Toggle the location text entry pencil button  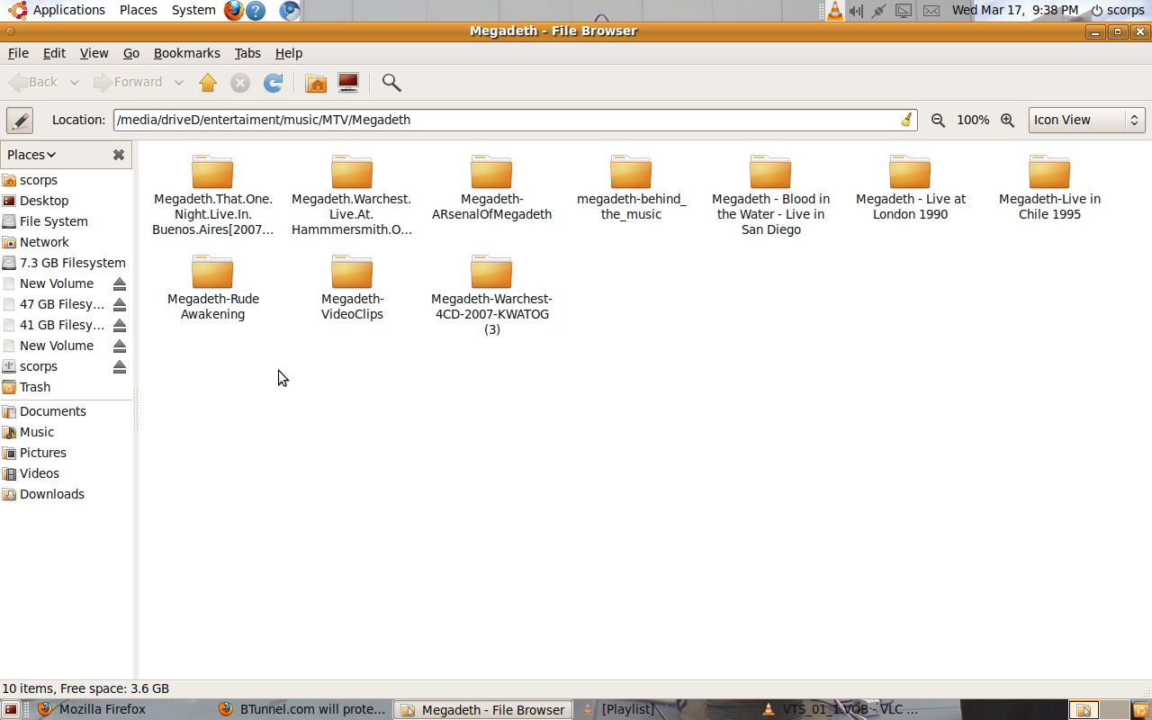point(20,120)
